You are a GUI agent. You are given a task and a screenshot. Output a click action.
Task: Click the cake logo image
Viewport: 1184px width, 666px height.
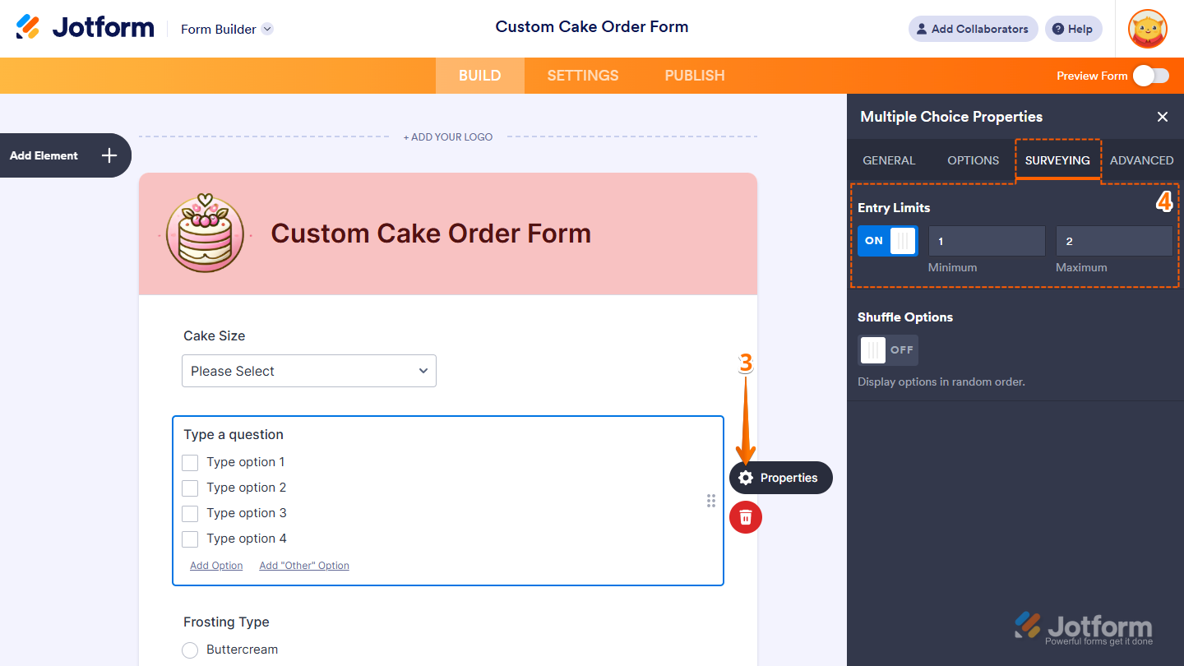click(205, 234)
